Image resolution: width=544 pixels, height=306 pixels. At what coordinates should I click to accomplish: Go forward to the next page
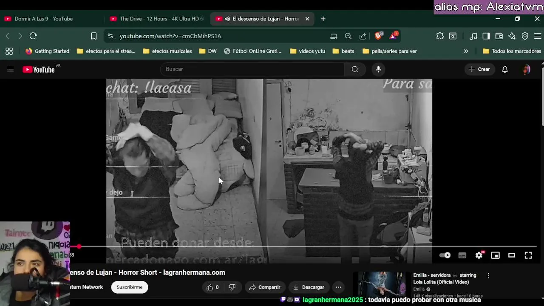point(20,36)
